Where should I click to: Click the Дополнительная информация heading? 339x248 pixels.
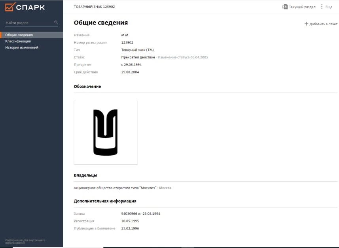pos(105,201)
